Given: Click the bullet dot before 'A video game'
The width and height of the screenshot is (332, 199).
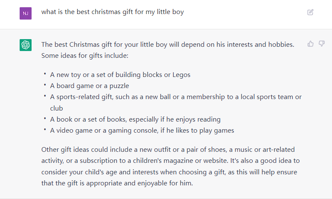Looking at the screenshot, I should [x=45, y=129].
